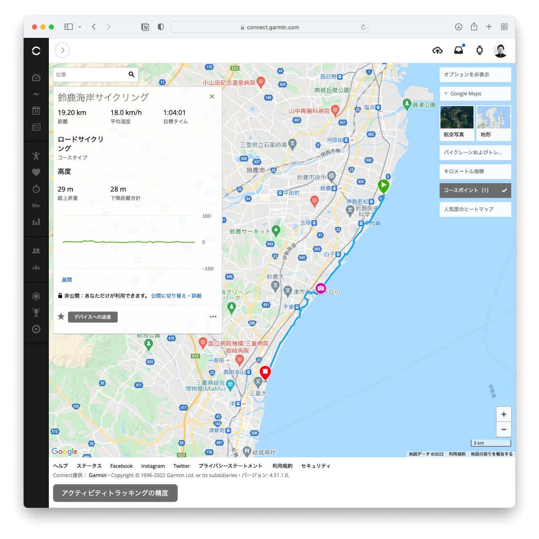
Task: Open the trophy badges icon in sidebar
Action: [36, 312]
